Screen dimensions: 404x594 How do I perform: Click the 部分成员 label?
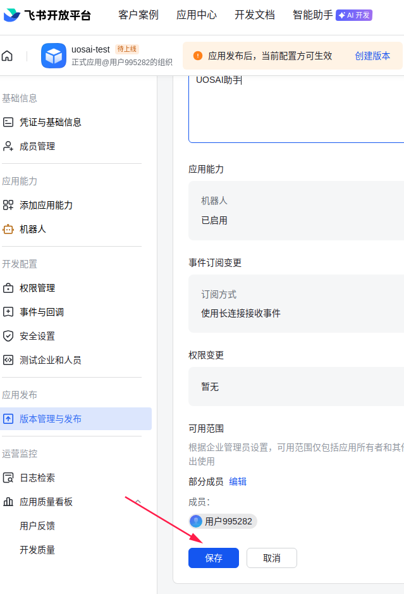(206, 481)
